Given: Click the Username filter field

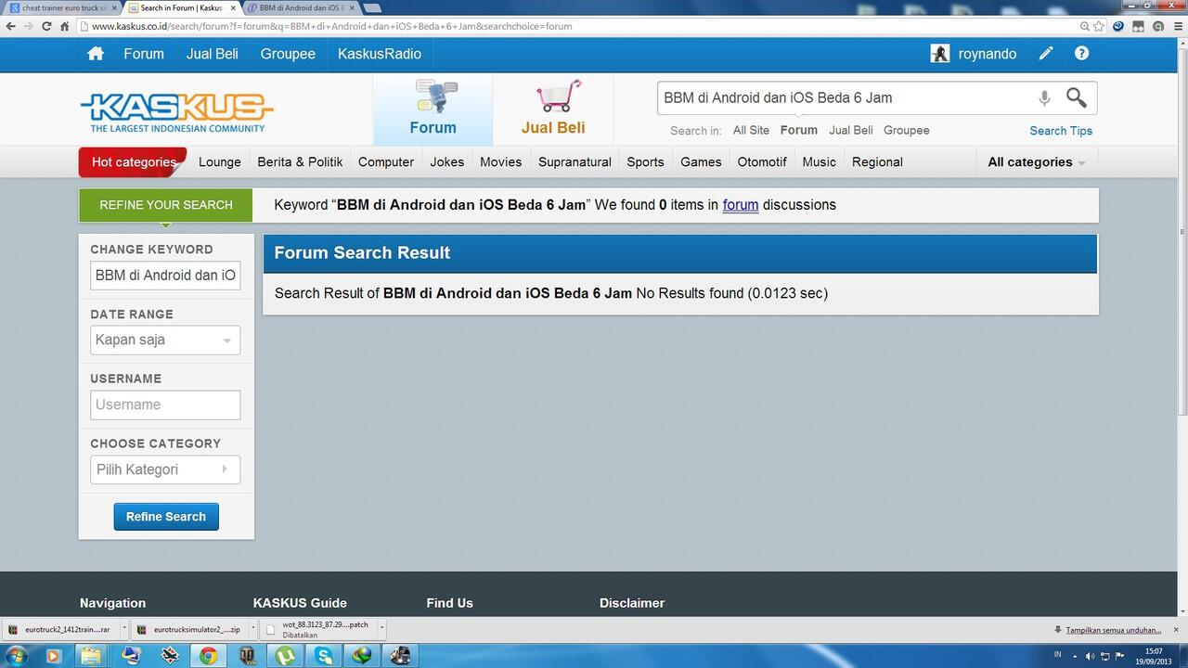Looking at the screenshot, I should (x=165, y=405).
